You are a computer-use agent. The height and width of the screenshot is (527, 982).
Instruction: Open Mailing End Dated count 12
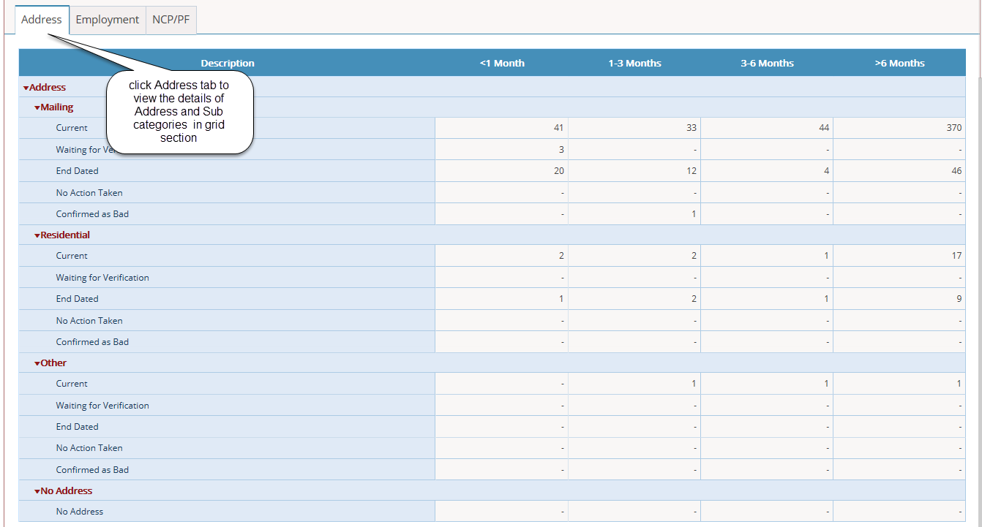(x=691, y=171)
